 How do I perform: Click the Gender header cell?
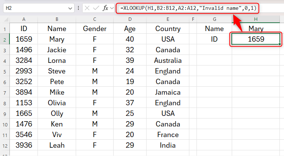95,28
